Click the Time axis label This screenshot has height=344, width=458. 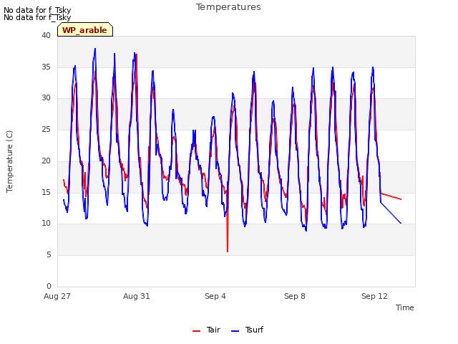(404, 307)
